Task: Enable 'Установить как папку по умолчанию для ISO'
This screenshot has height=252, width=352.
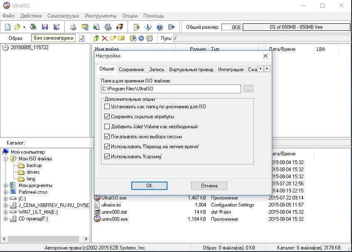Action: click(x=107, y=107)
